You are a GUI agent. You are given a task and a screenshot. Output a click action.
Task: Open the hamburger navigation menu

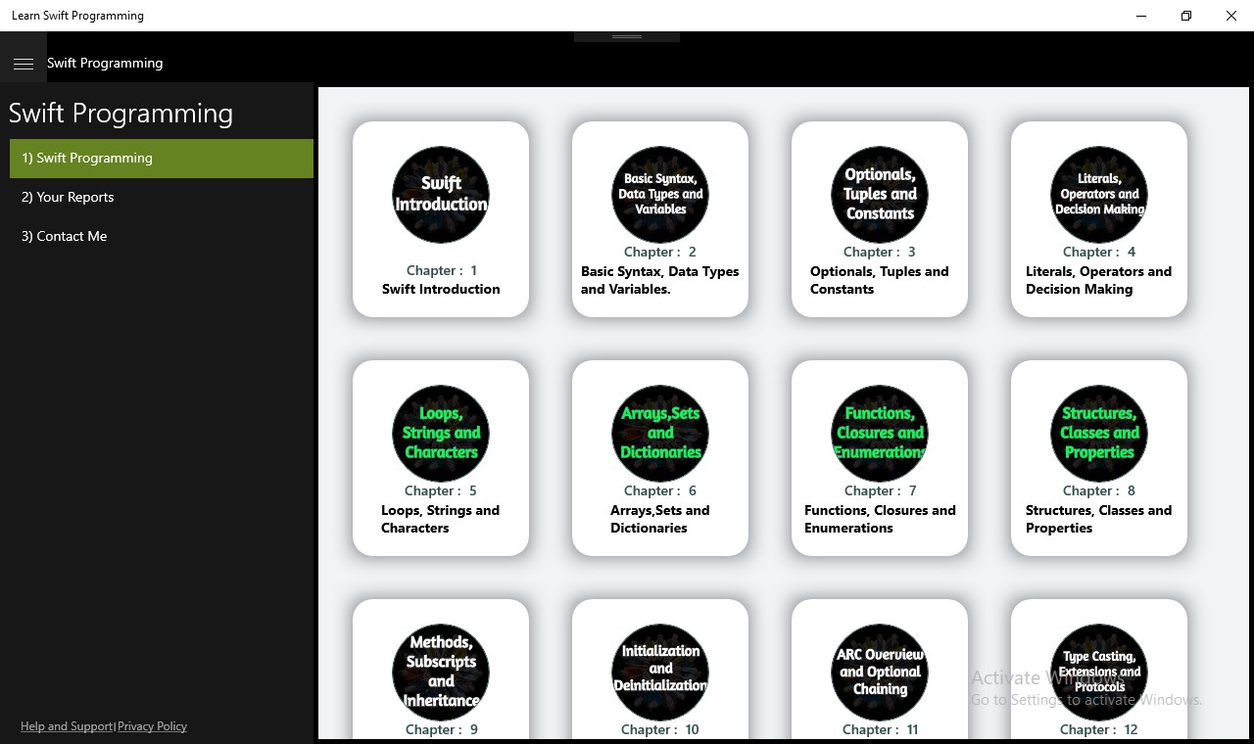click(24, 64)
